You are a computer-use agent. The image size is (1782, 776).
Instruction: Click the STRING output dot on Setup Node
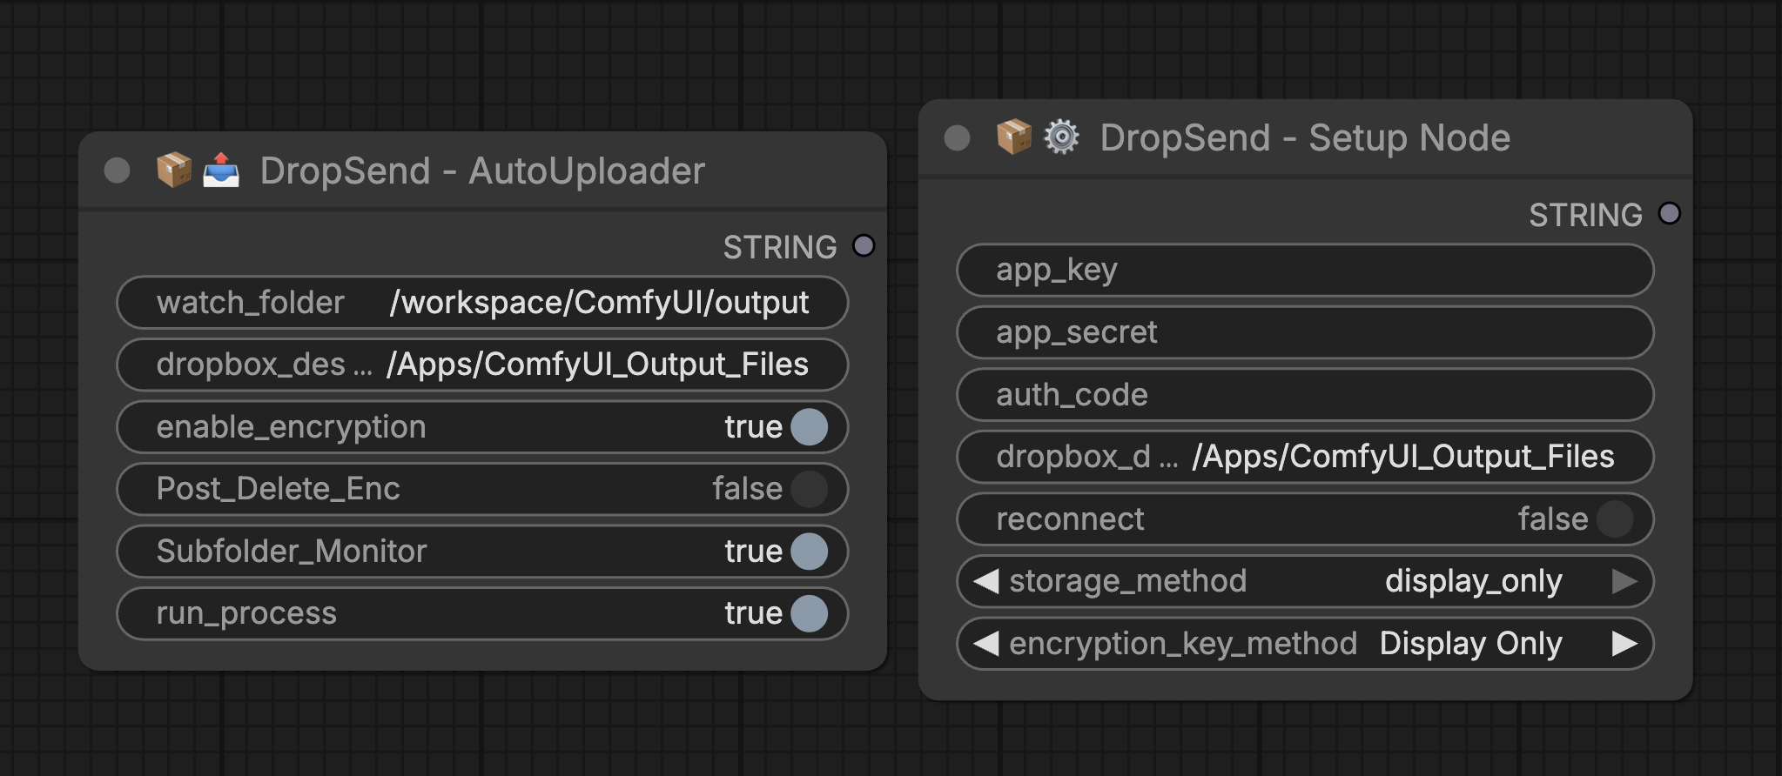1669,213
